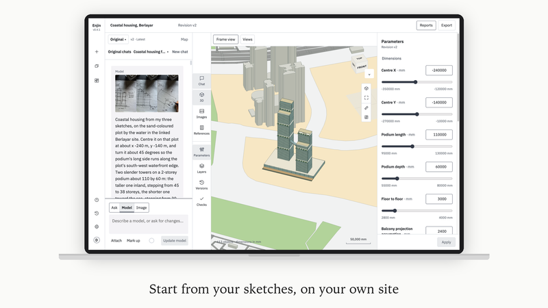
Task: Click the Attach button
Action: (116, 241)
